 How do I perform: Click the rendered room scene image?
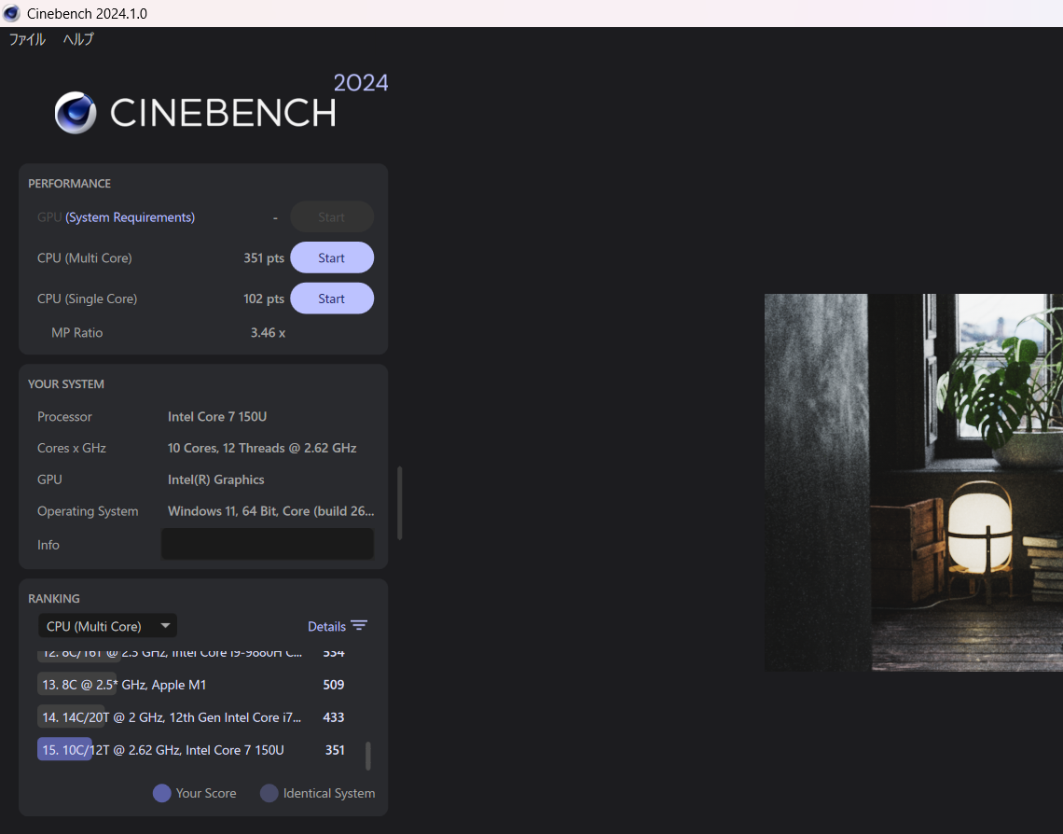(x=913, y=482)
